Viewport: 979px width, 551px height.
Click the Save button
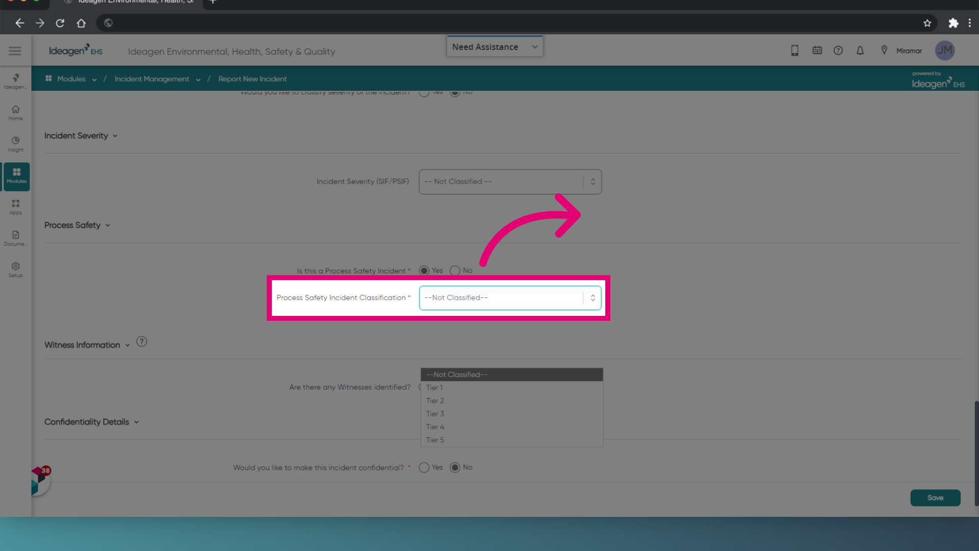point(935,498)
